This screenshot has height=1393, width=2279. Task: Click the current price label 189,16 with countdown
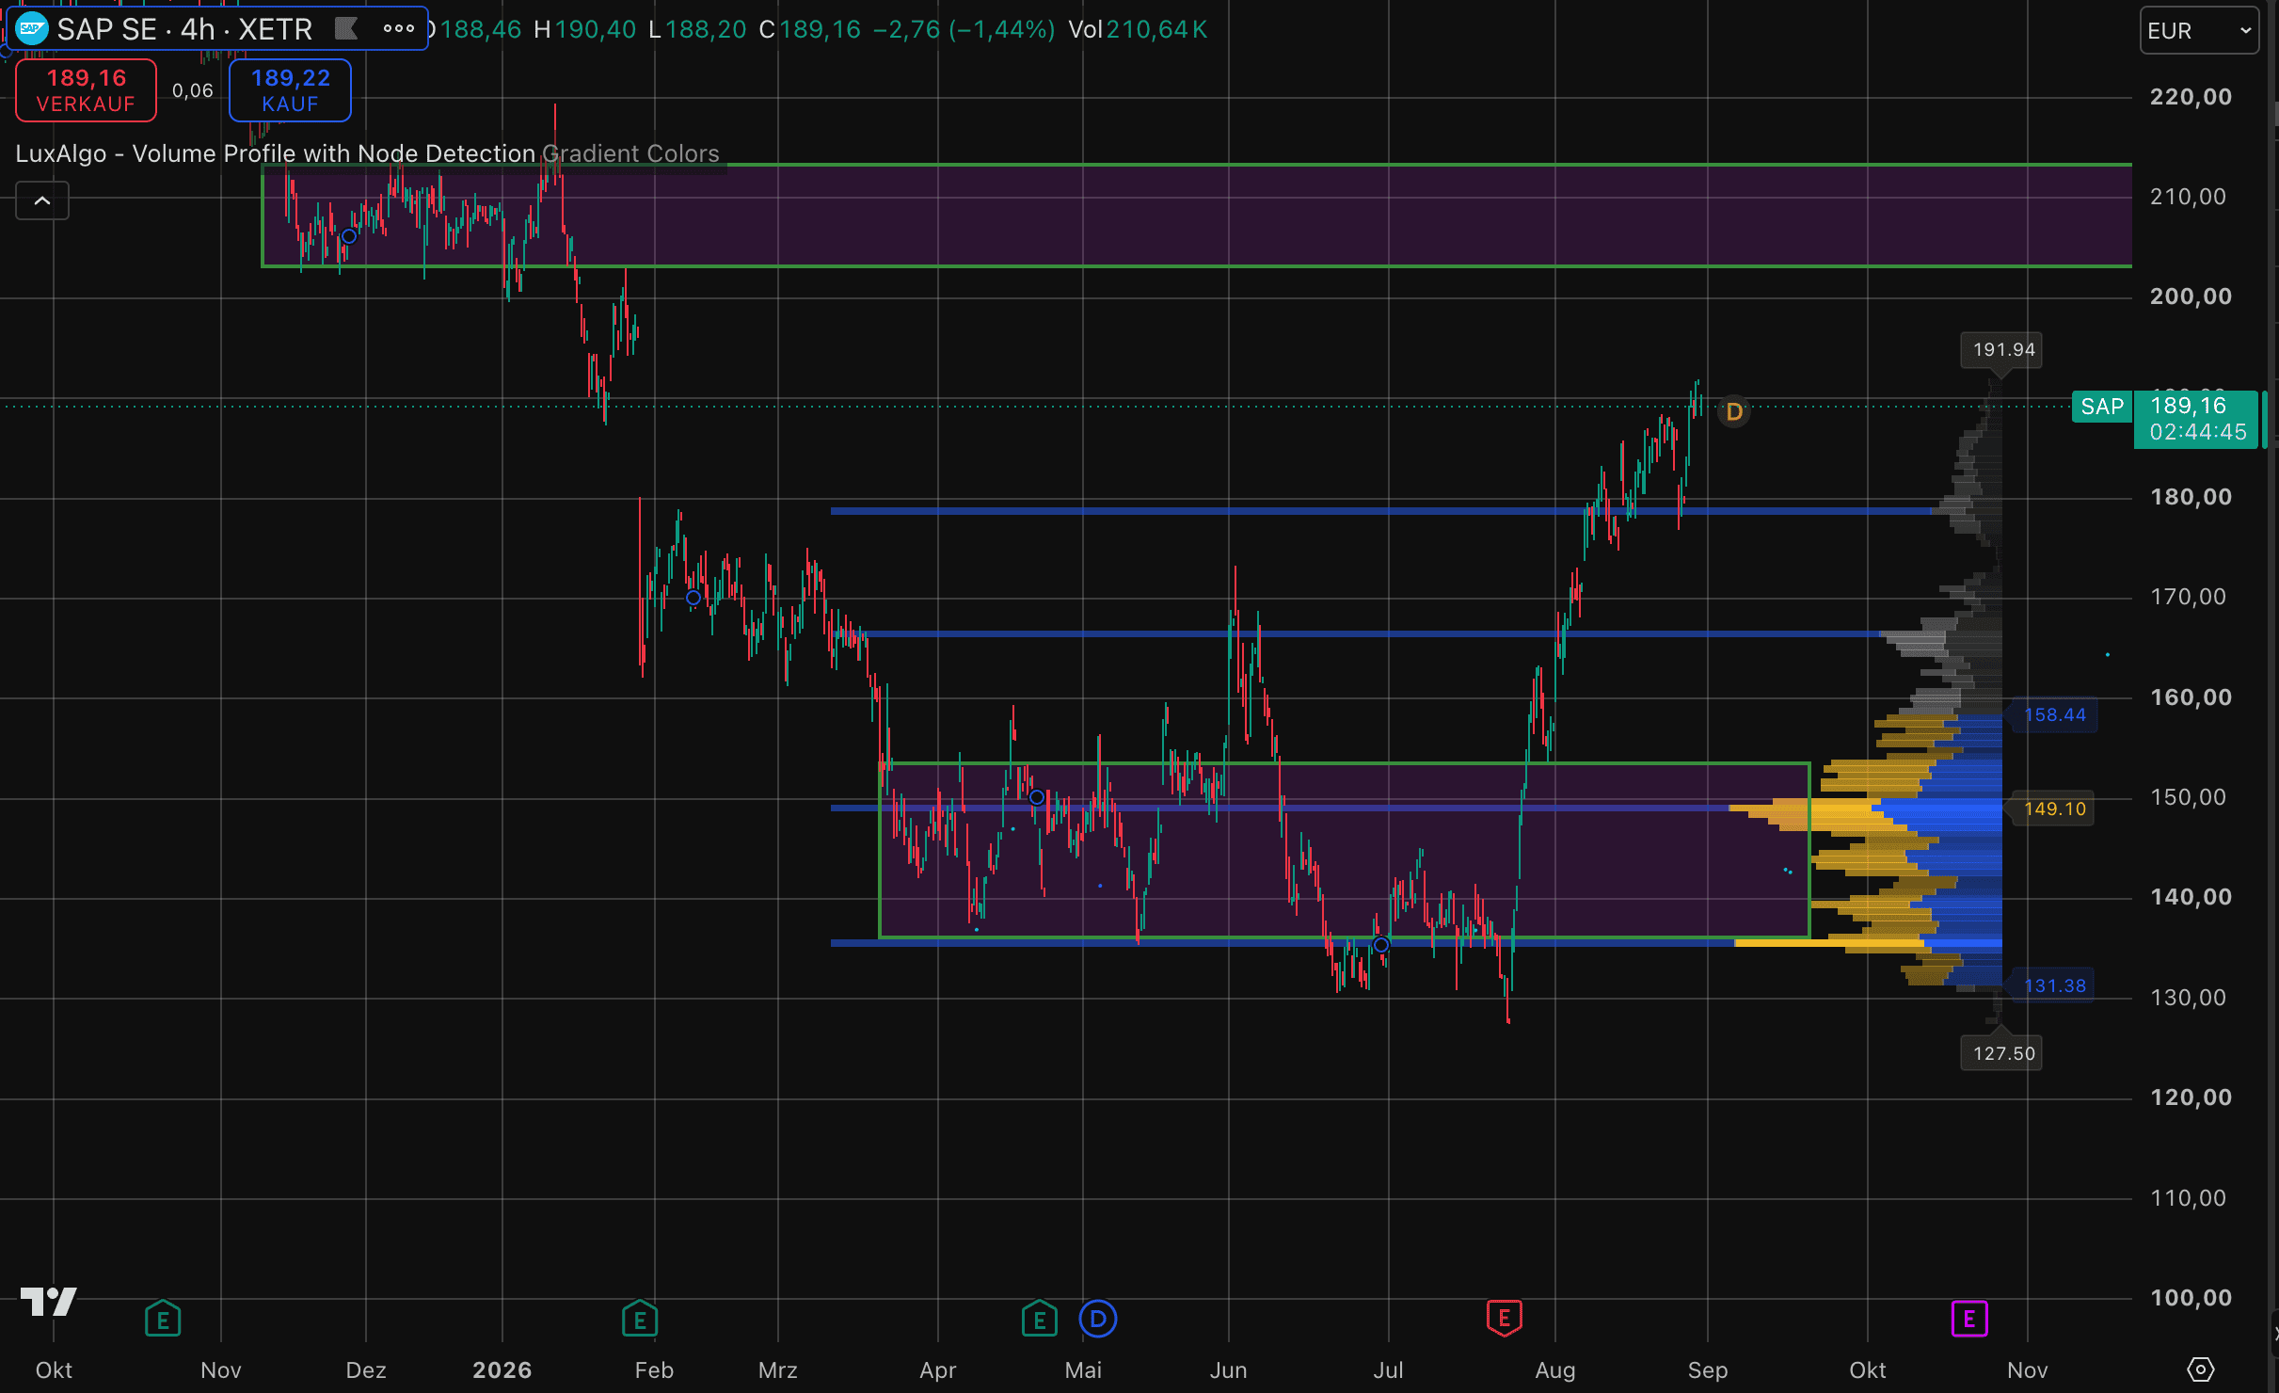2197,419
